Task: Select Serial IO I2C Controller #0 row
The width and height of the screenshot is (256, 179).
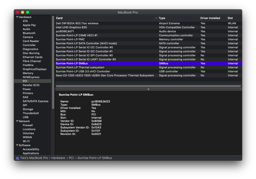Action: pyautogui.click(x=148, y=47)
